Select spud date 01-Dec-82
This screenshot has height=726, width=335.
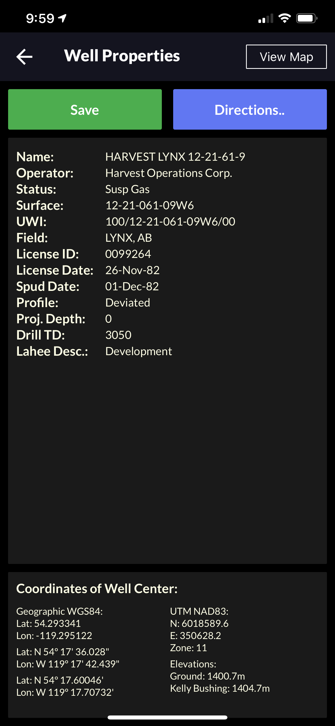click(x=132, y=286)
